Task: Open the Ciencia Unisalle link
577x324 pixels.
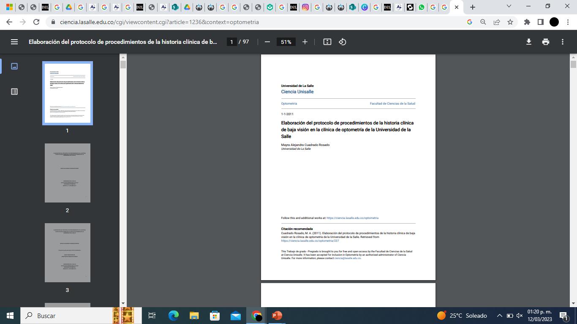Action: (x=297, y=92)
